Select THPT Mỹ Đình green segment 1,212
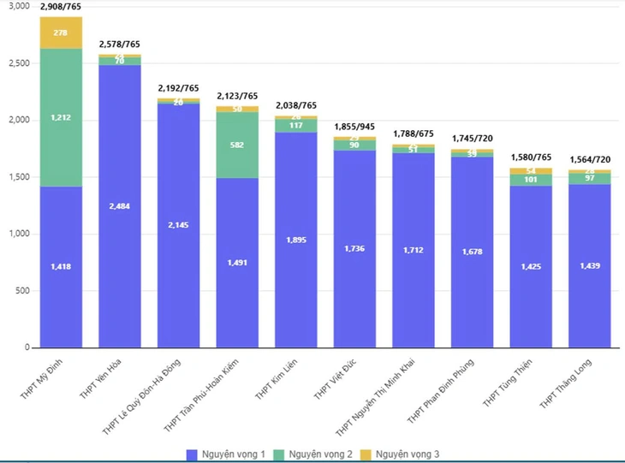Viewport: 625px width, 463px height. [x=61, y=117]
